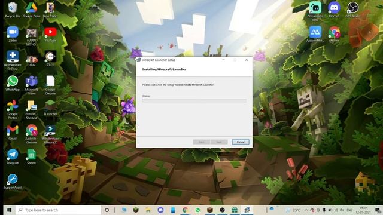The width and height of the screenshot is (383, 215).
Task: Open the Sheets desktop shortcut
Action: click(x=31, y=156)
